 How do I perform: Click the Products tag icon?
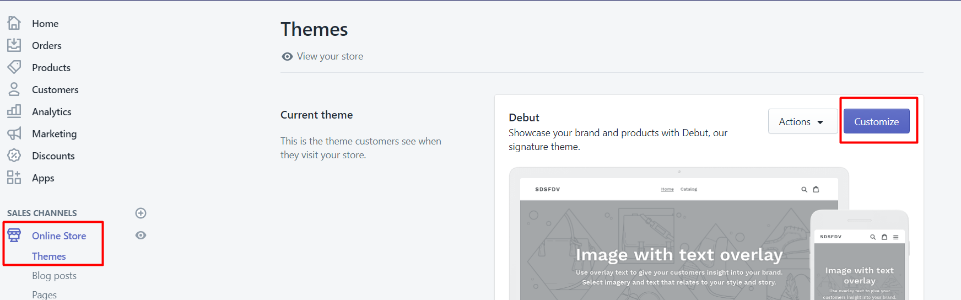(14, 67)
